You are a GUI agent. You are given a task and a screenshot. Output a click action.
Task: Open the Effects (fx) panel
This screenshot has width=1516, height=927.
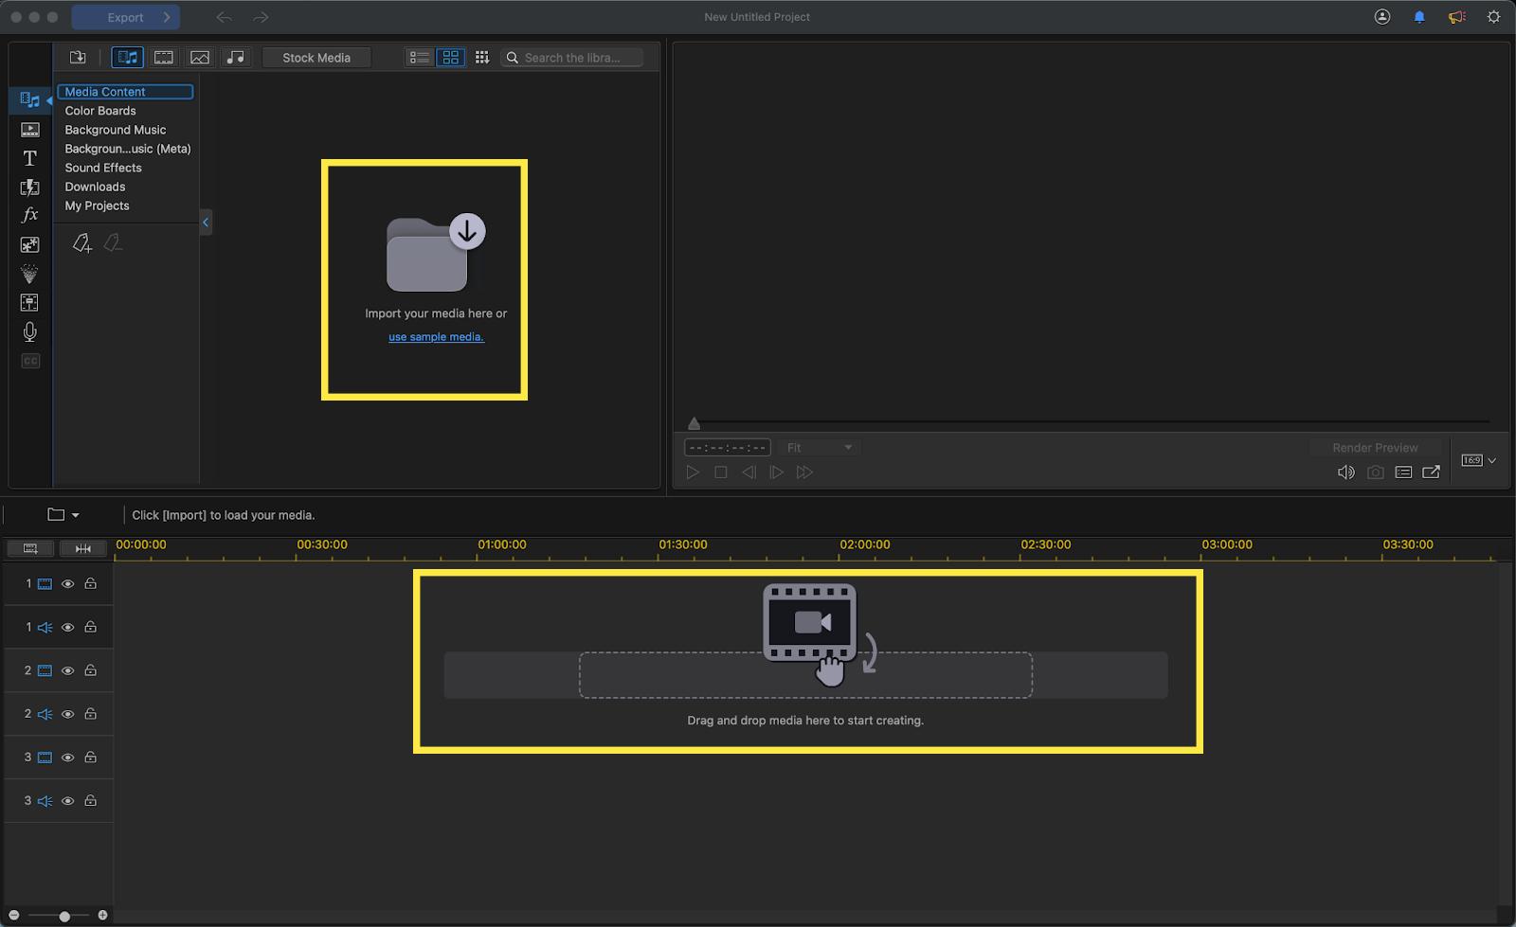point(29,215)
